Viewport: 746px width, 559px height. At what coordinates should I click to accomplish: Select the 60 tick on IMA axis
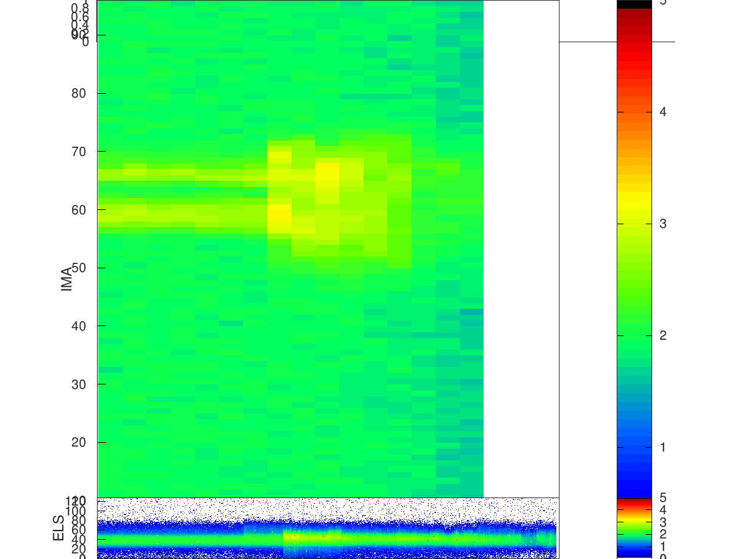pos(79,209)
